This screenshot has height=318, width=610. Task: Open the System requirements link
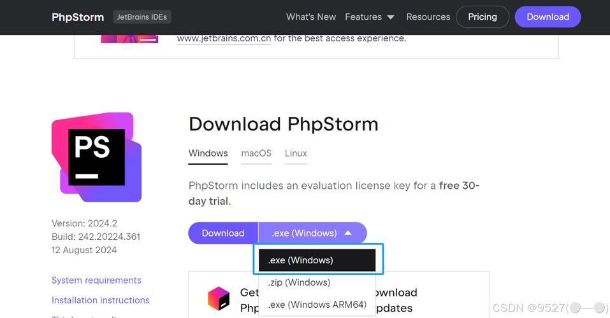[x=96, y=280]
